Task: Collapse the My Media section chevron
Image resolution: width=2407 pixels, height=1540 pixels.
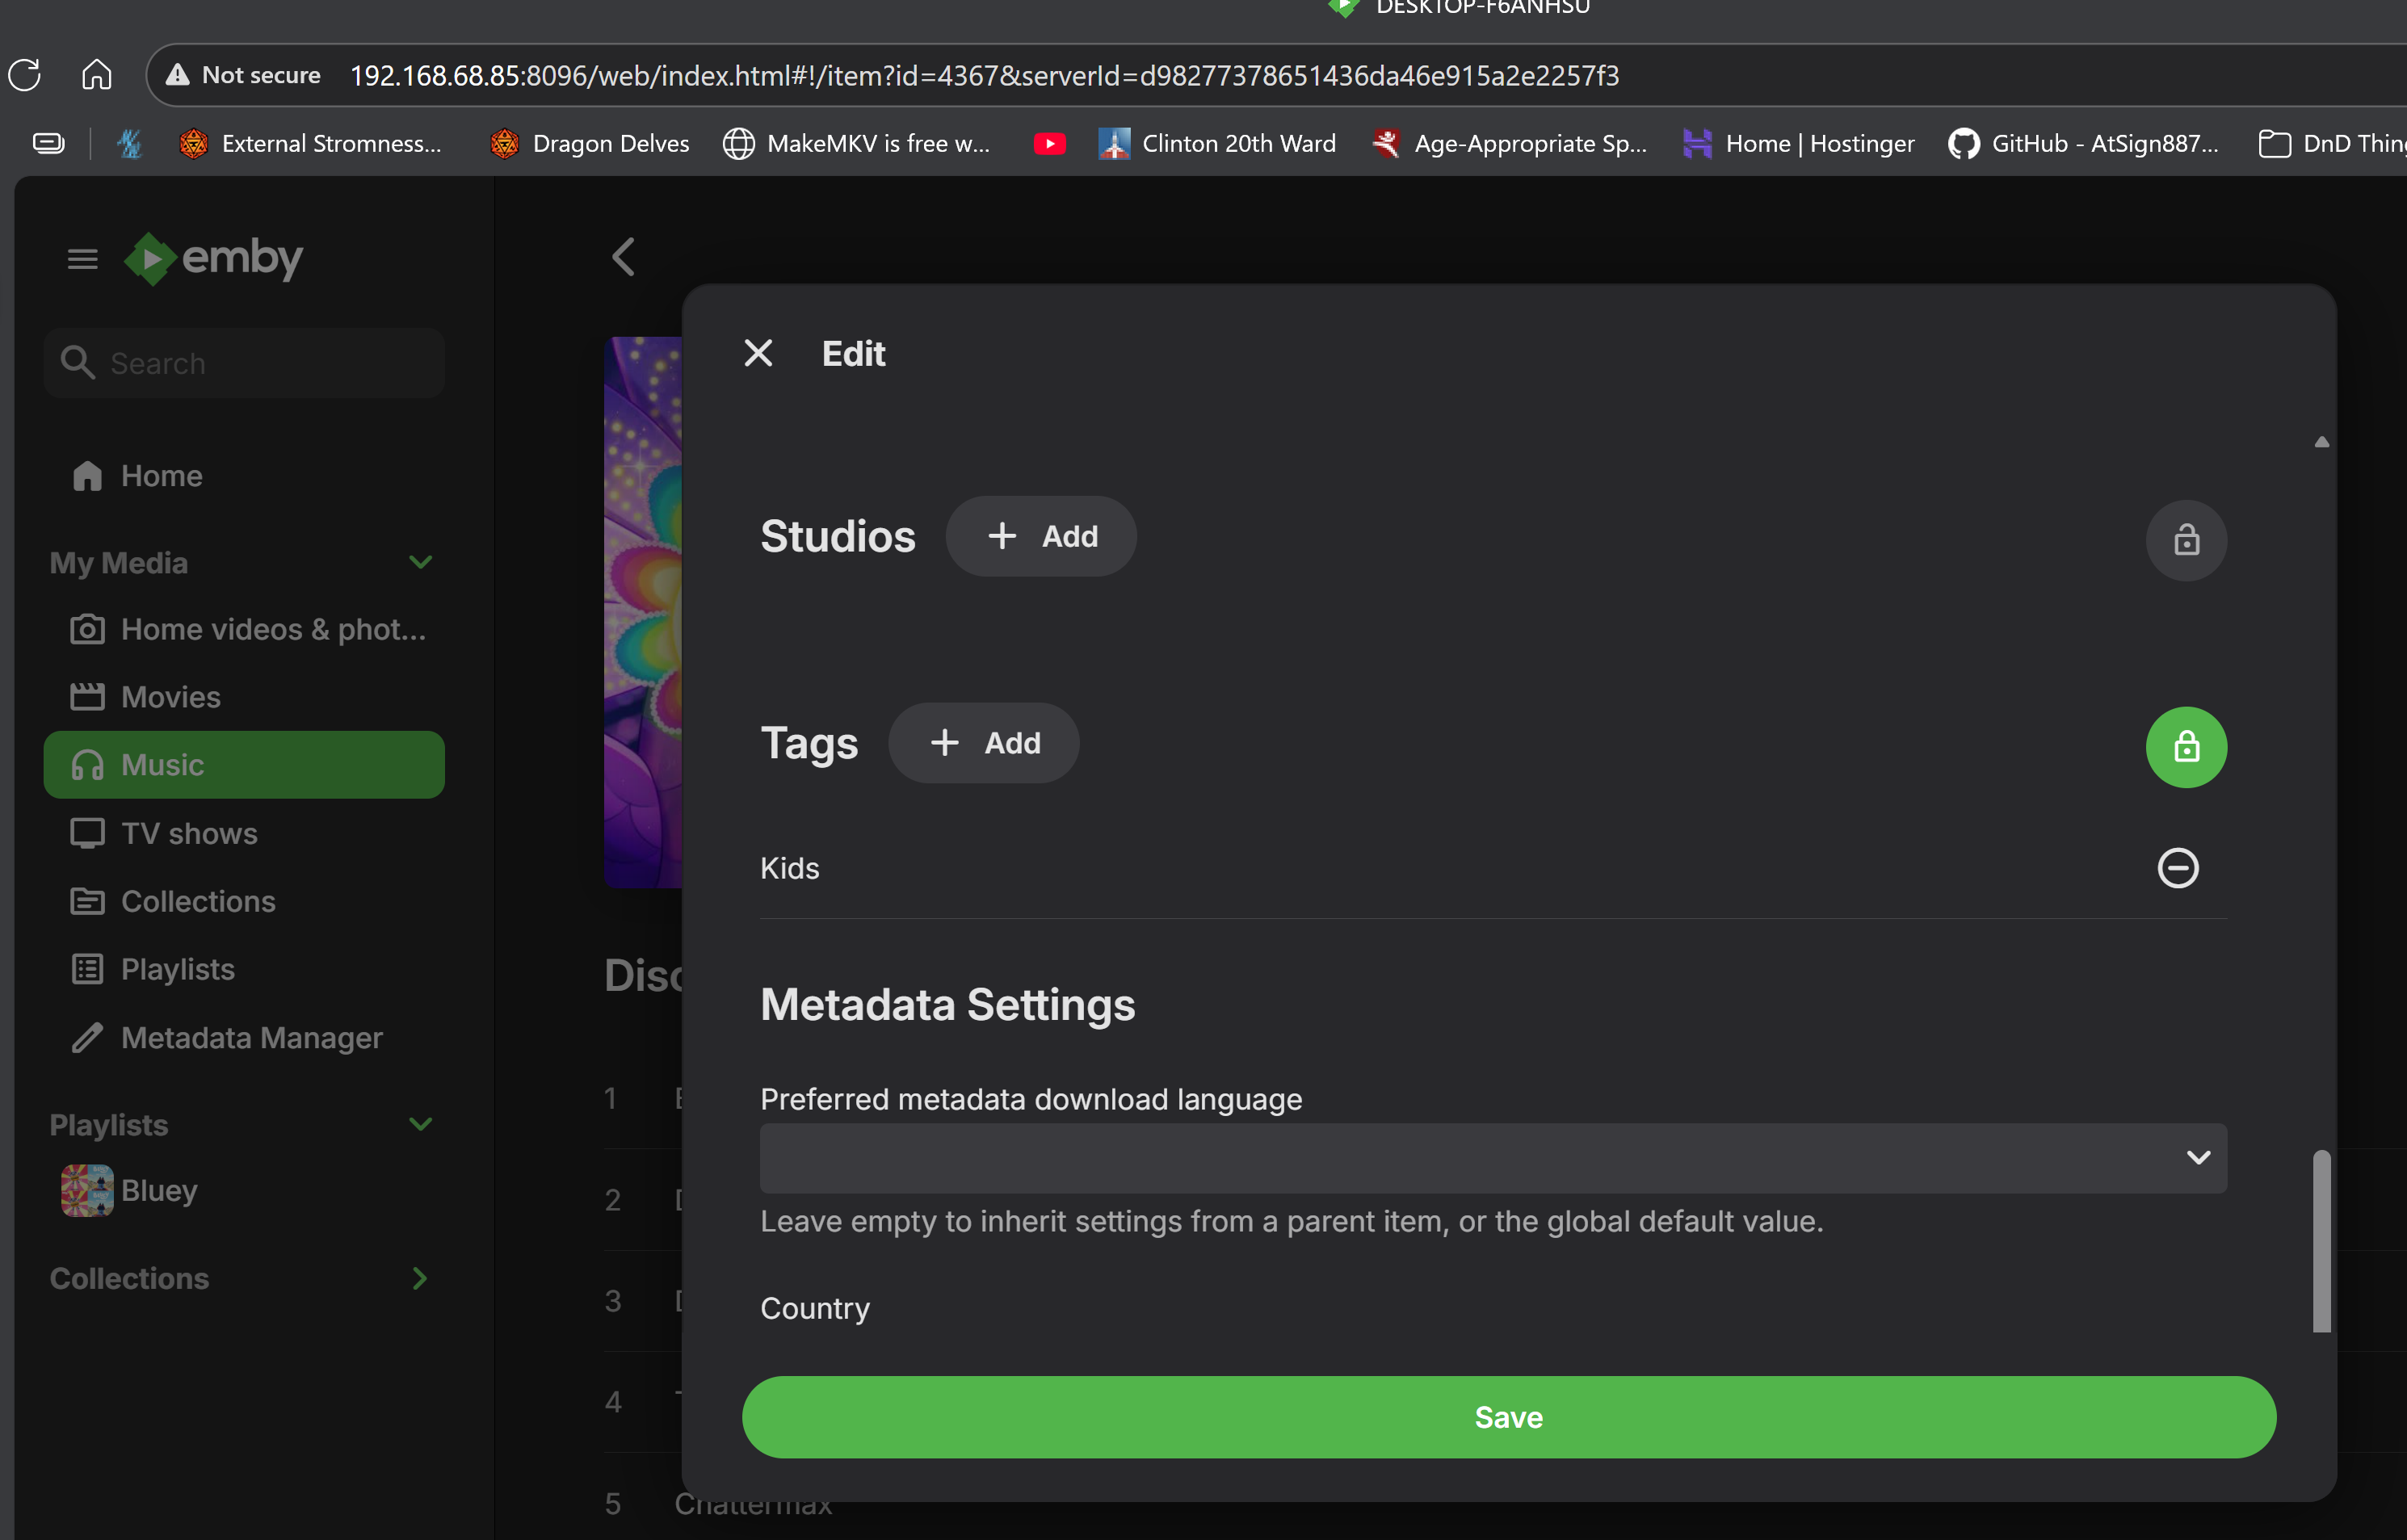Action: (420, 562)
